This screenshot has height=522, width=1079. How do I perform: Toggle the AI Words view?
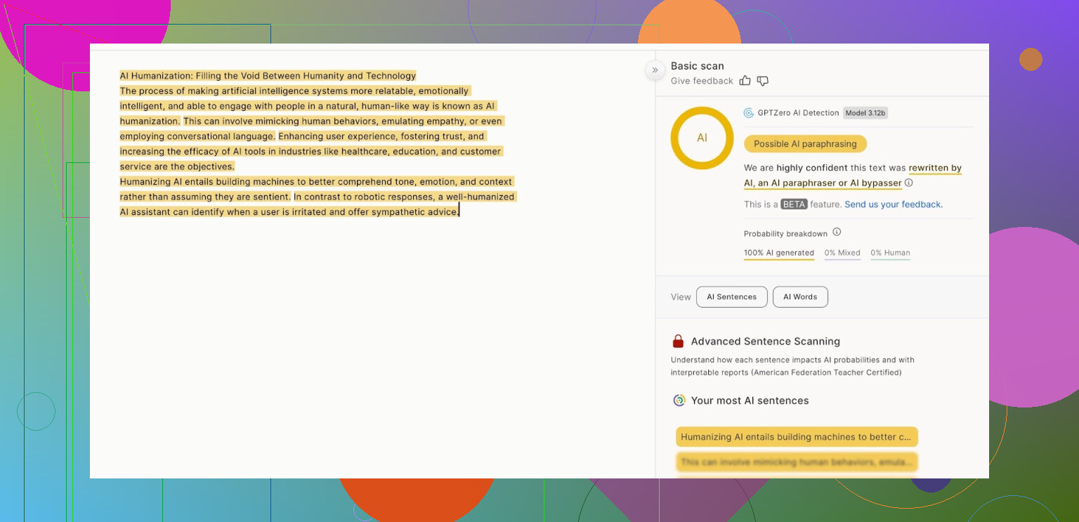[800, 297]
